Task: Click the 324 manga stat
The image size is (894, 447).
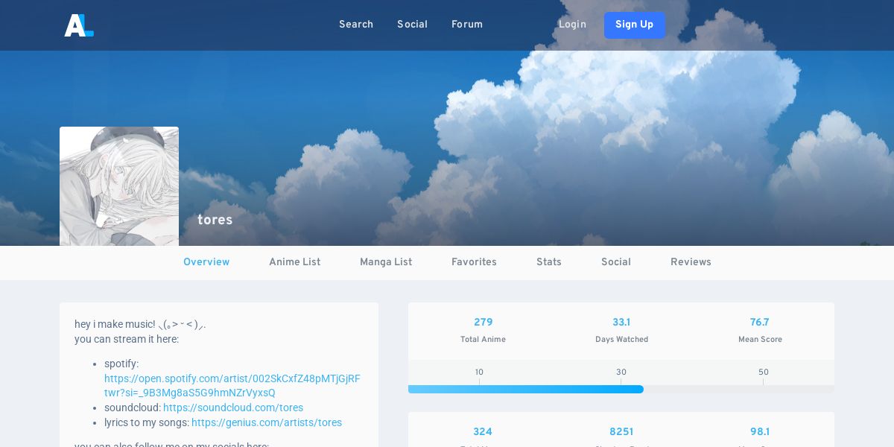Action: pos(483,432)
